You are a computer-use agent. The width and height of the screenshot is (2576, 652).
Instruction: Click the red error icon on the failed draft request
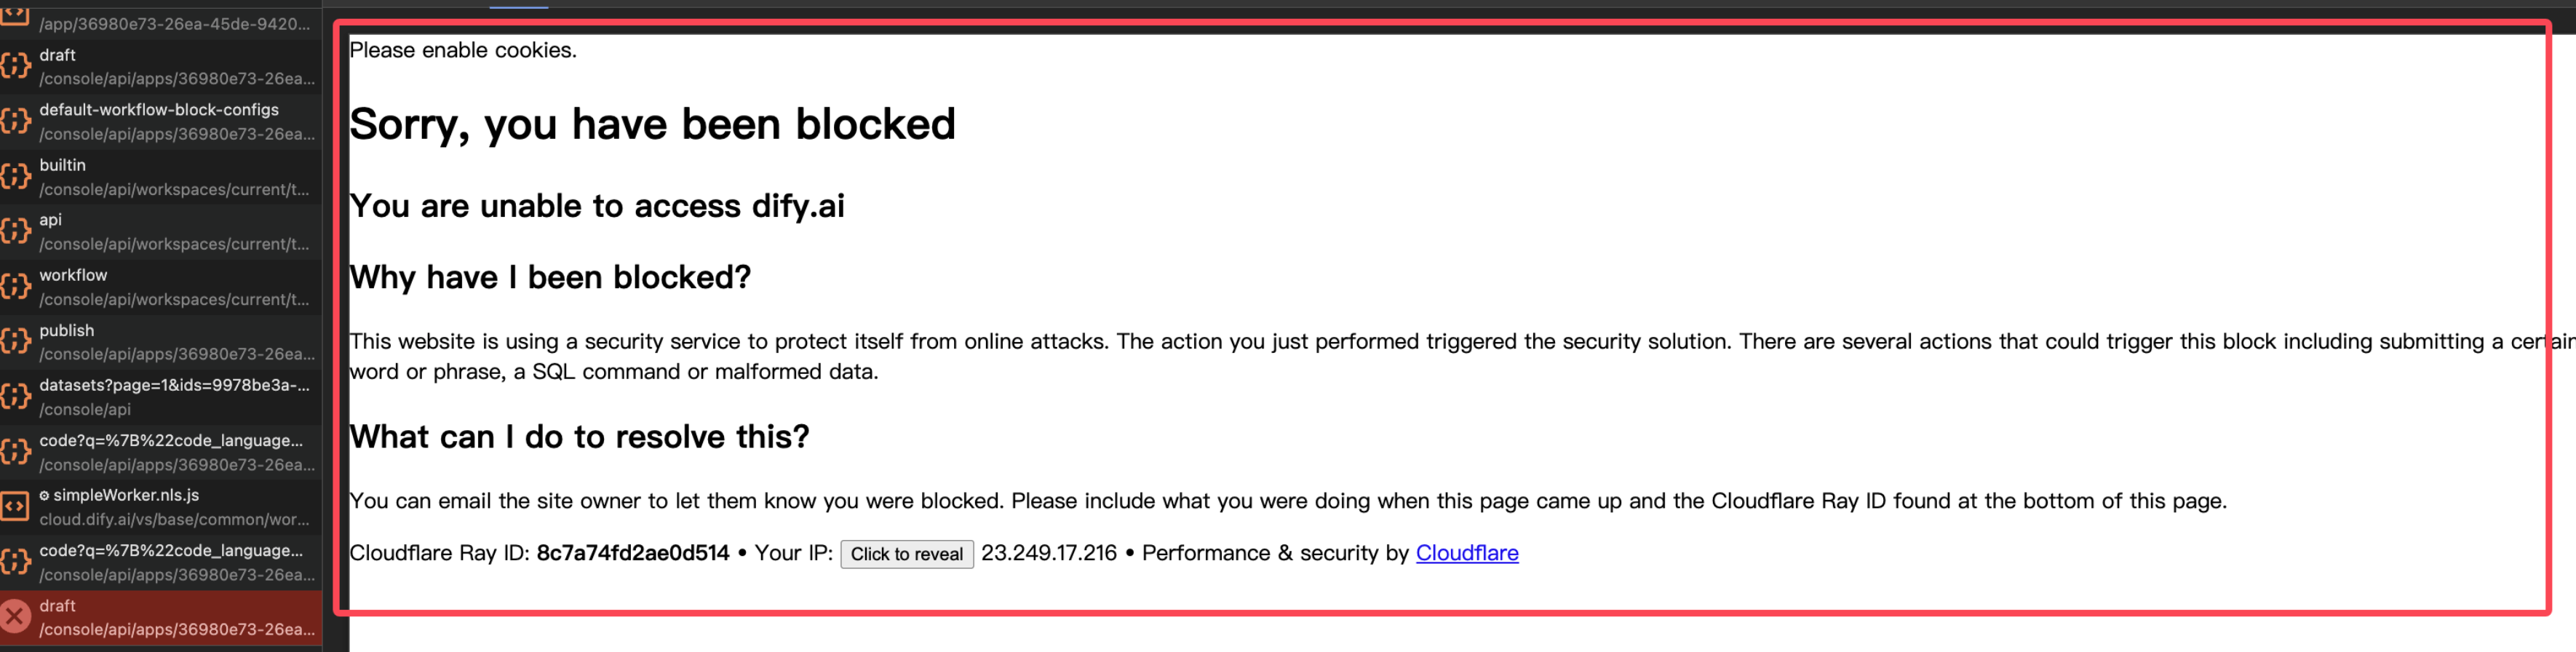click(16, 617)
